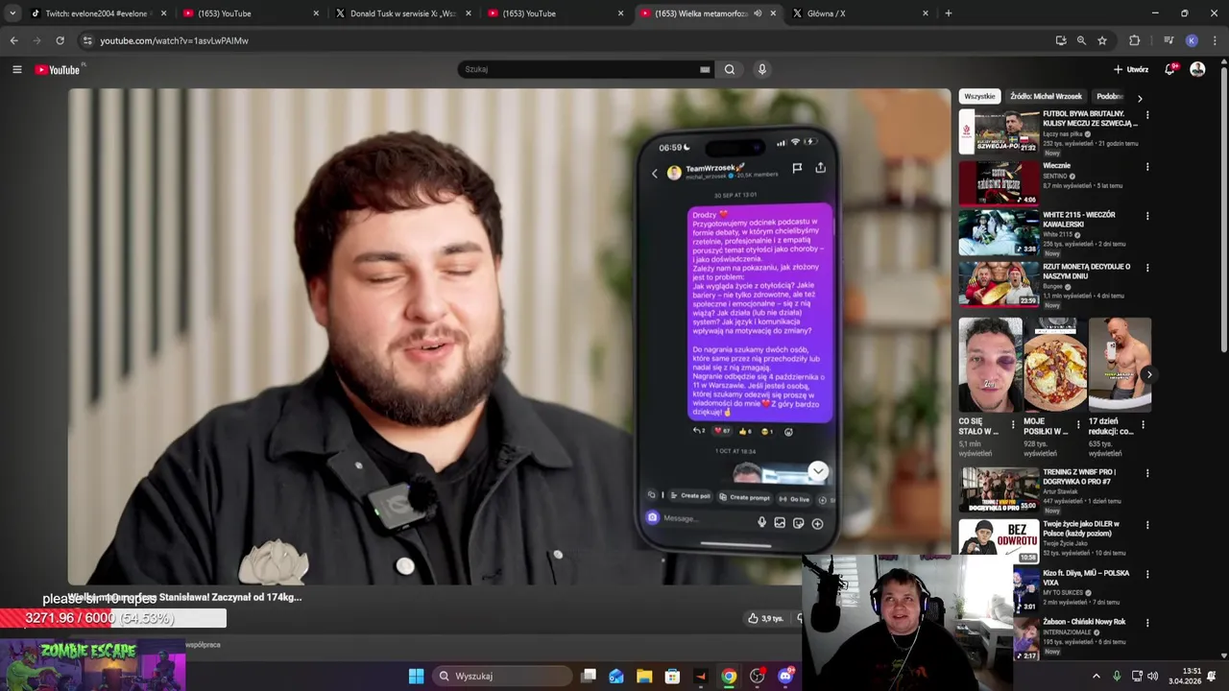Open the BEZ ODWROTU video thumbnail
Image resolution: width=1229 pixels, height=691 pixels.
coord(999,540)
